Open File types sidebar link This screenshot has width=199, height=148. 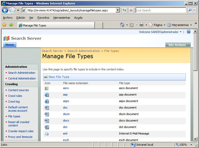point(14,116)
